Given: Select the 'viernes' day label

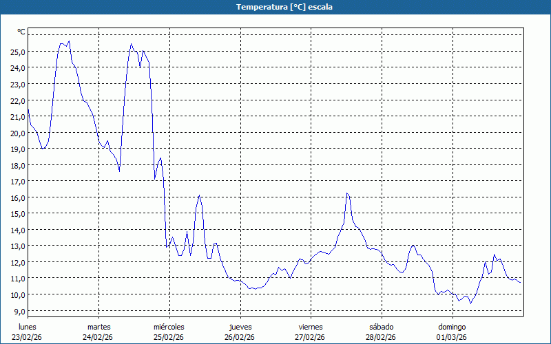Looking at the screenshot, I should pos(311,327).
